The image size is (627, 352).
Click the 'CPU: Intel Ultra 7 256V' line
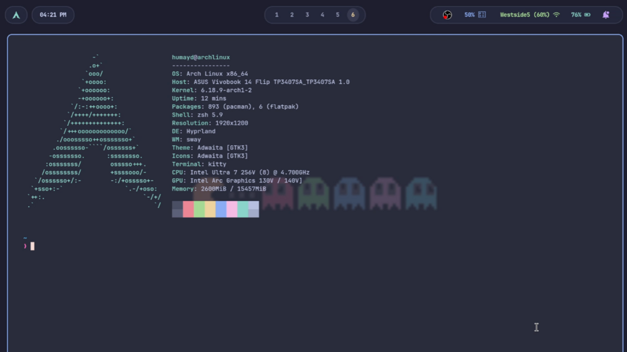[x=241, y=173]
